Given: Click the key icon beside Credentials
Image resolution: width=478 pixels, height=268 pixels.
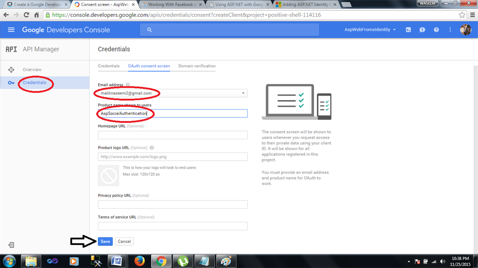Looking at the screenshot, I should tap(11, 83).
